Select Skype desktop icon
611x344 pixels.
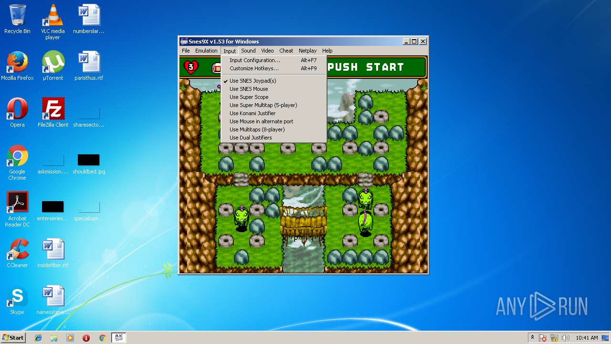pos(17,300)
